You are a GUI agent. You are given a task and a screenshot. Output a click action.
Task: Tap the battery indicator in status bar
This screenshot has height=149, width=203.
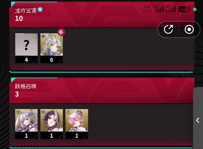(184, 10)
